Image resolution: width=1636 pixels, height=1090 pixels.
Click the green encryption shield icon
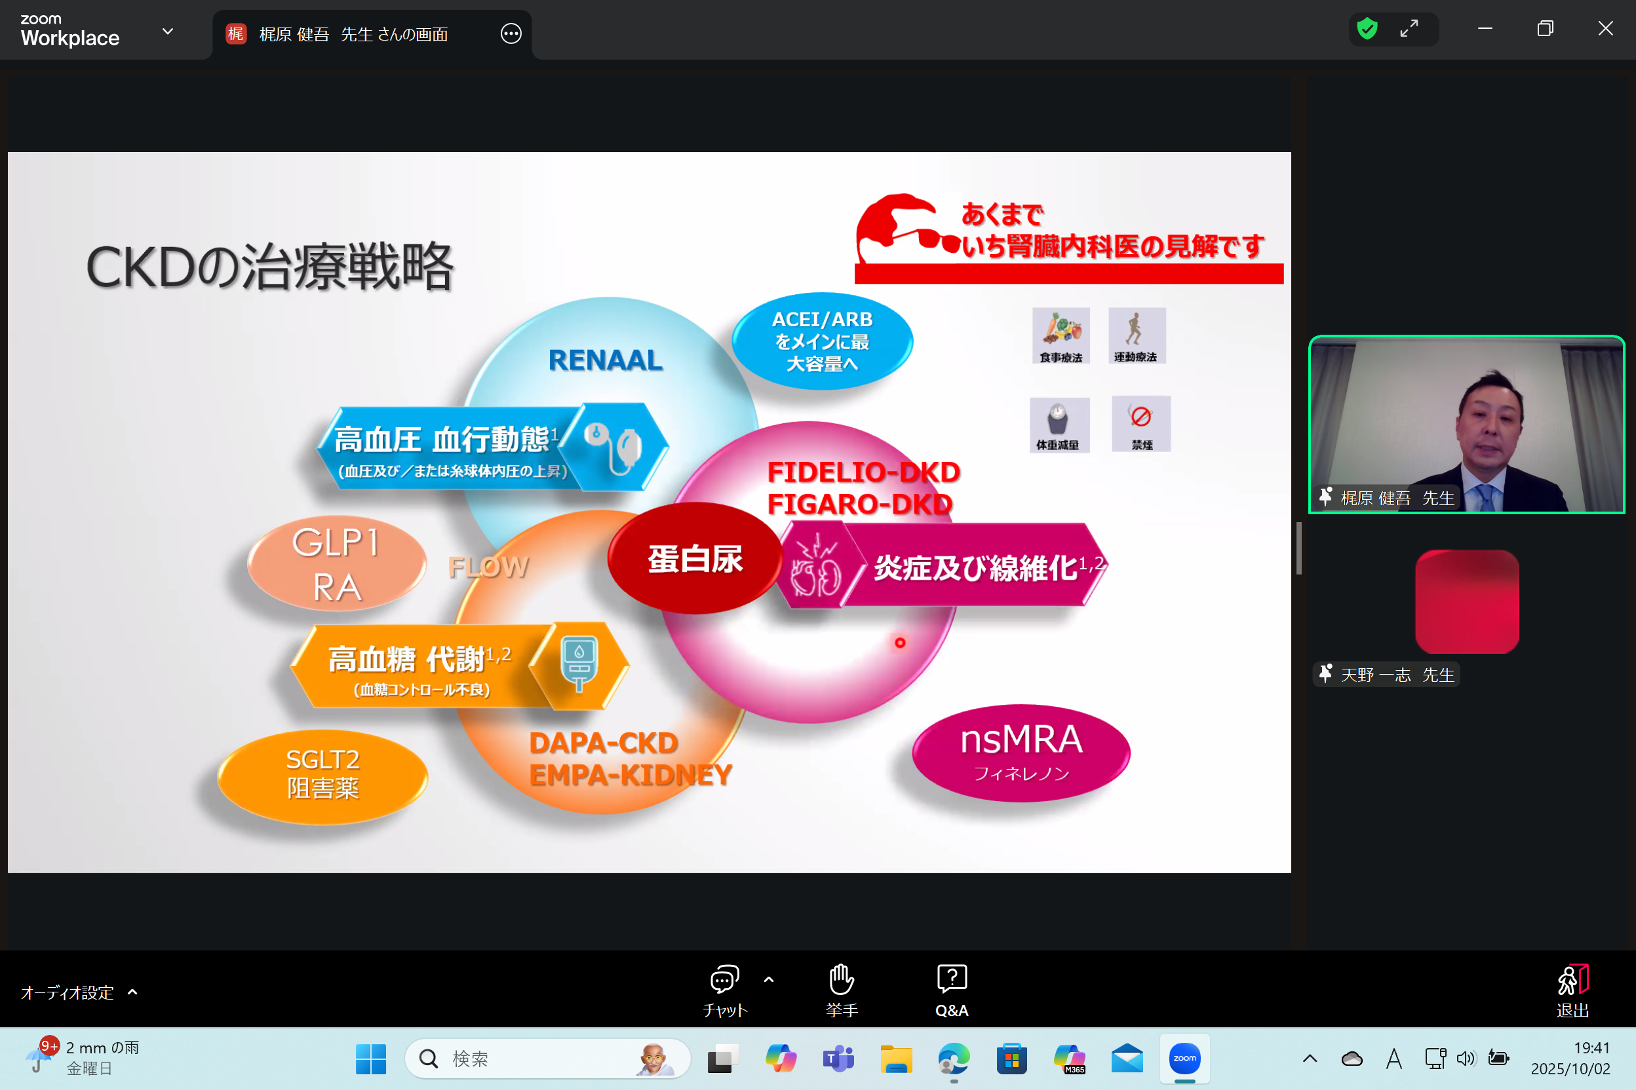click(x=1367, y=29)
